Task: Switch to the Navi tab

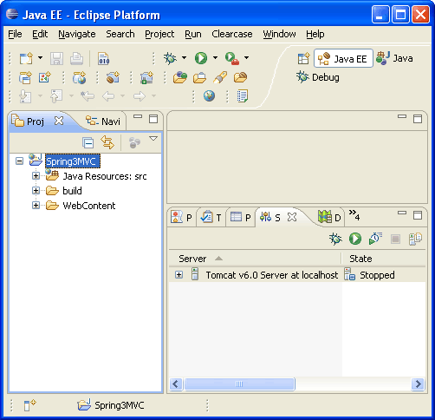Action: [103, 121]
